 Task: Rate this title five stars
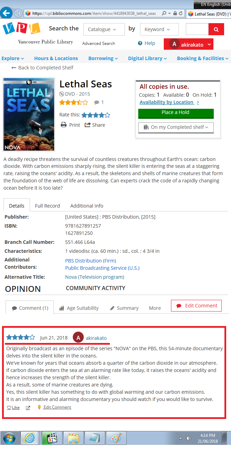pos(107,115)
